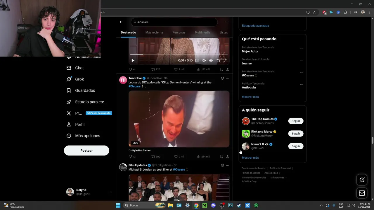Image resolution: width=374 pixels, height=210 pixels.
Task: Show more trends under Qué está pasando
Action: (250, 97)
